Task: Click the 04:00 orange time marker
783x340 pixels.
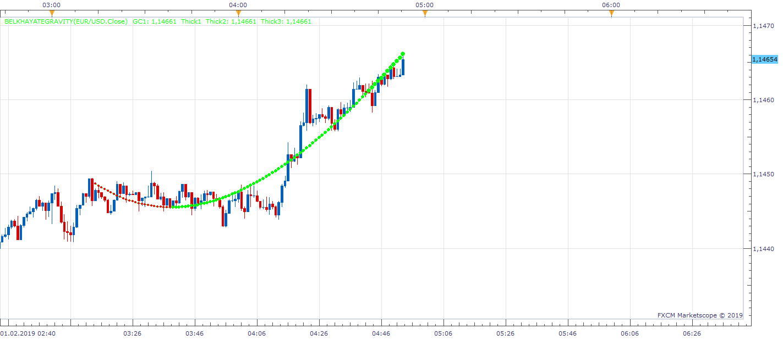Action: click(238, 13)
